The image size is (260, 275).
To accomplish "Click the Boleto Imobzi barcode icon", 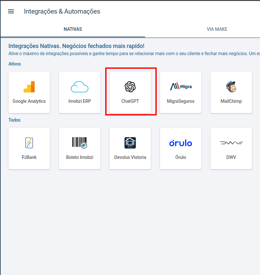I will [x=80, y=143].
